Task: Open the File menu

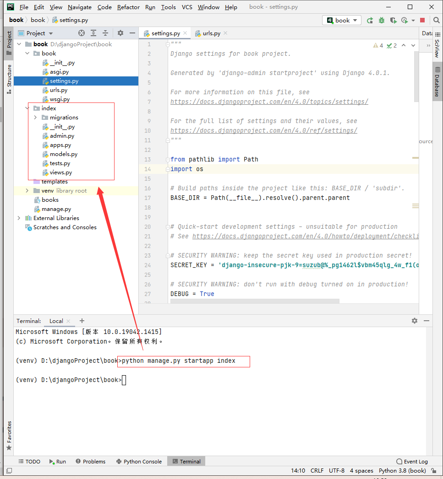Action: [24, 7]
